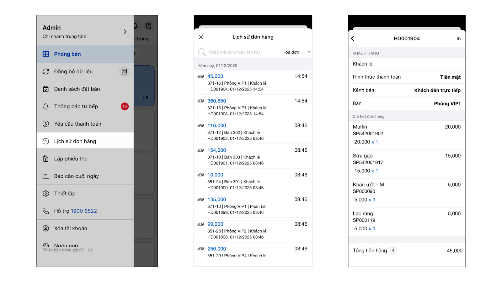Click cash icon of order HD001900

pos(201,175)
